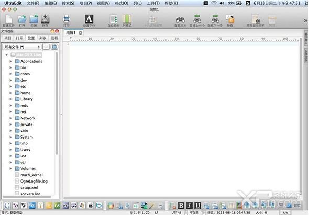Click the Wi-Fi icon in menu bar

click(x=214, y=3)
